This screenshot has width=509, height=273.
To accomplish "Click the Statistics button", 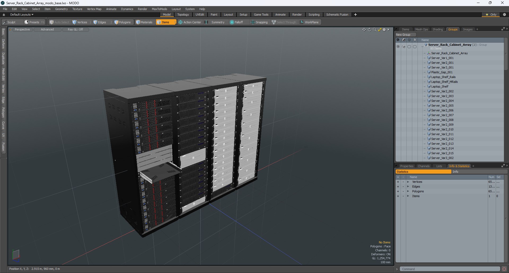I will tap(423, 172).
